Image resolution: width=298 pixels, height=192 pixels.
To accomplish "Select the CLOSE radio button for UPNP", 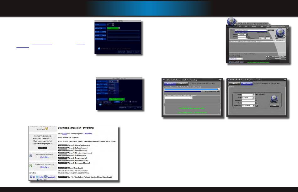I will (130, 102).
